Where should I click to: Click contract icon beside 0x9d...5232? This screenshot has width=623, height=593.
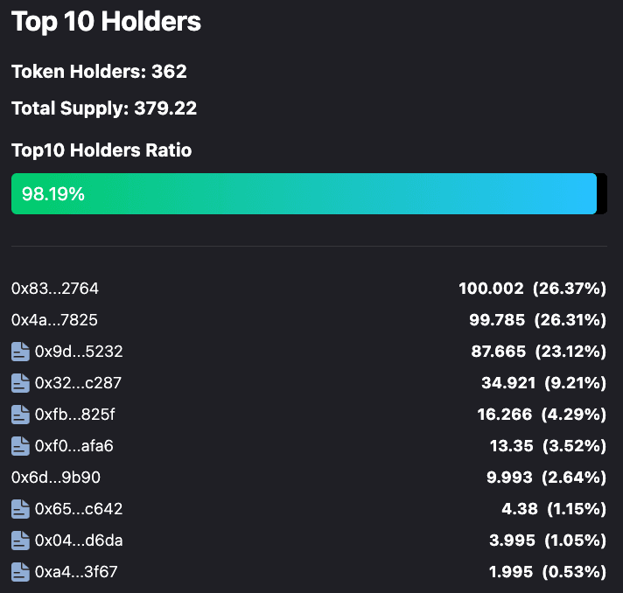tap(20, 352)
